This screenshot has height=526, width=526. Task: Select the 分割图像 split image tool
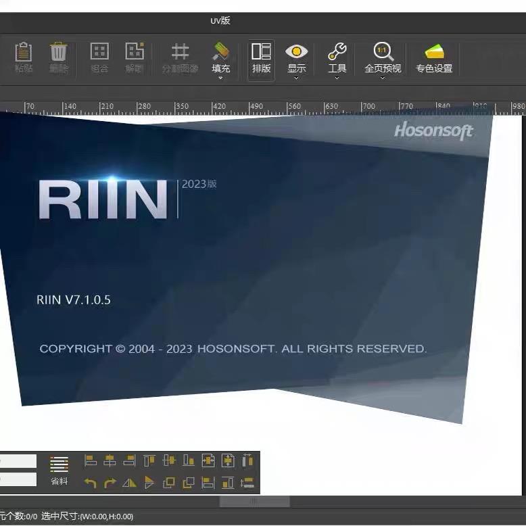180,57
